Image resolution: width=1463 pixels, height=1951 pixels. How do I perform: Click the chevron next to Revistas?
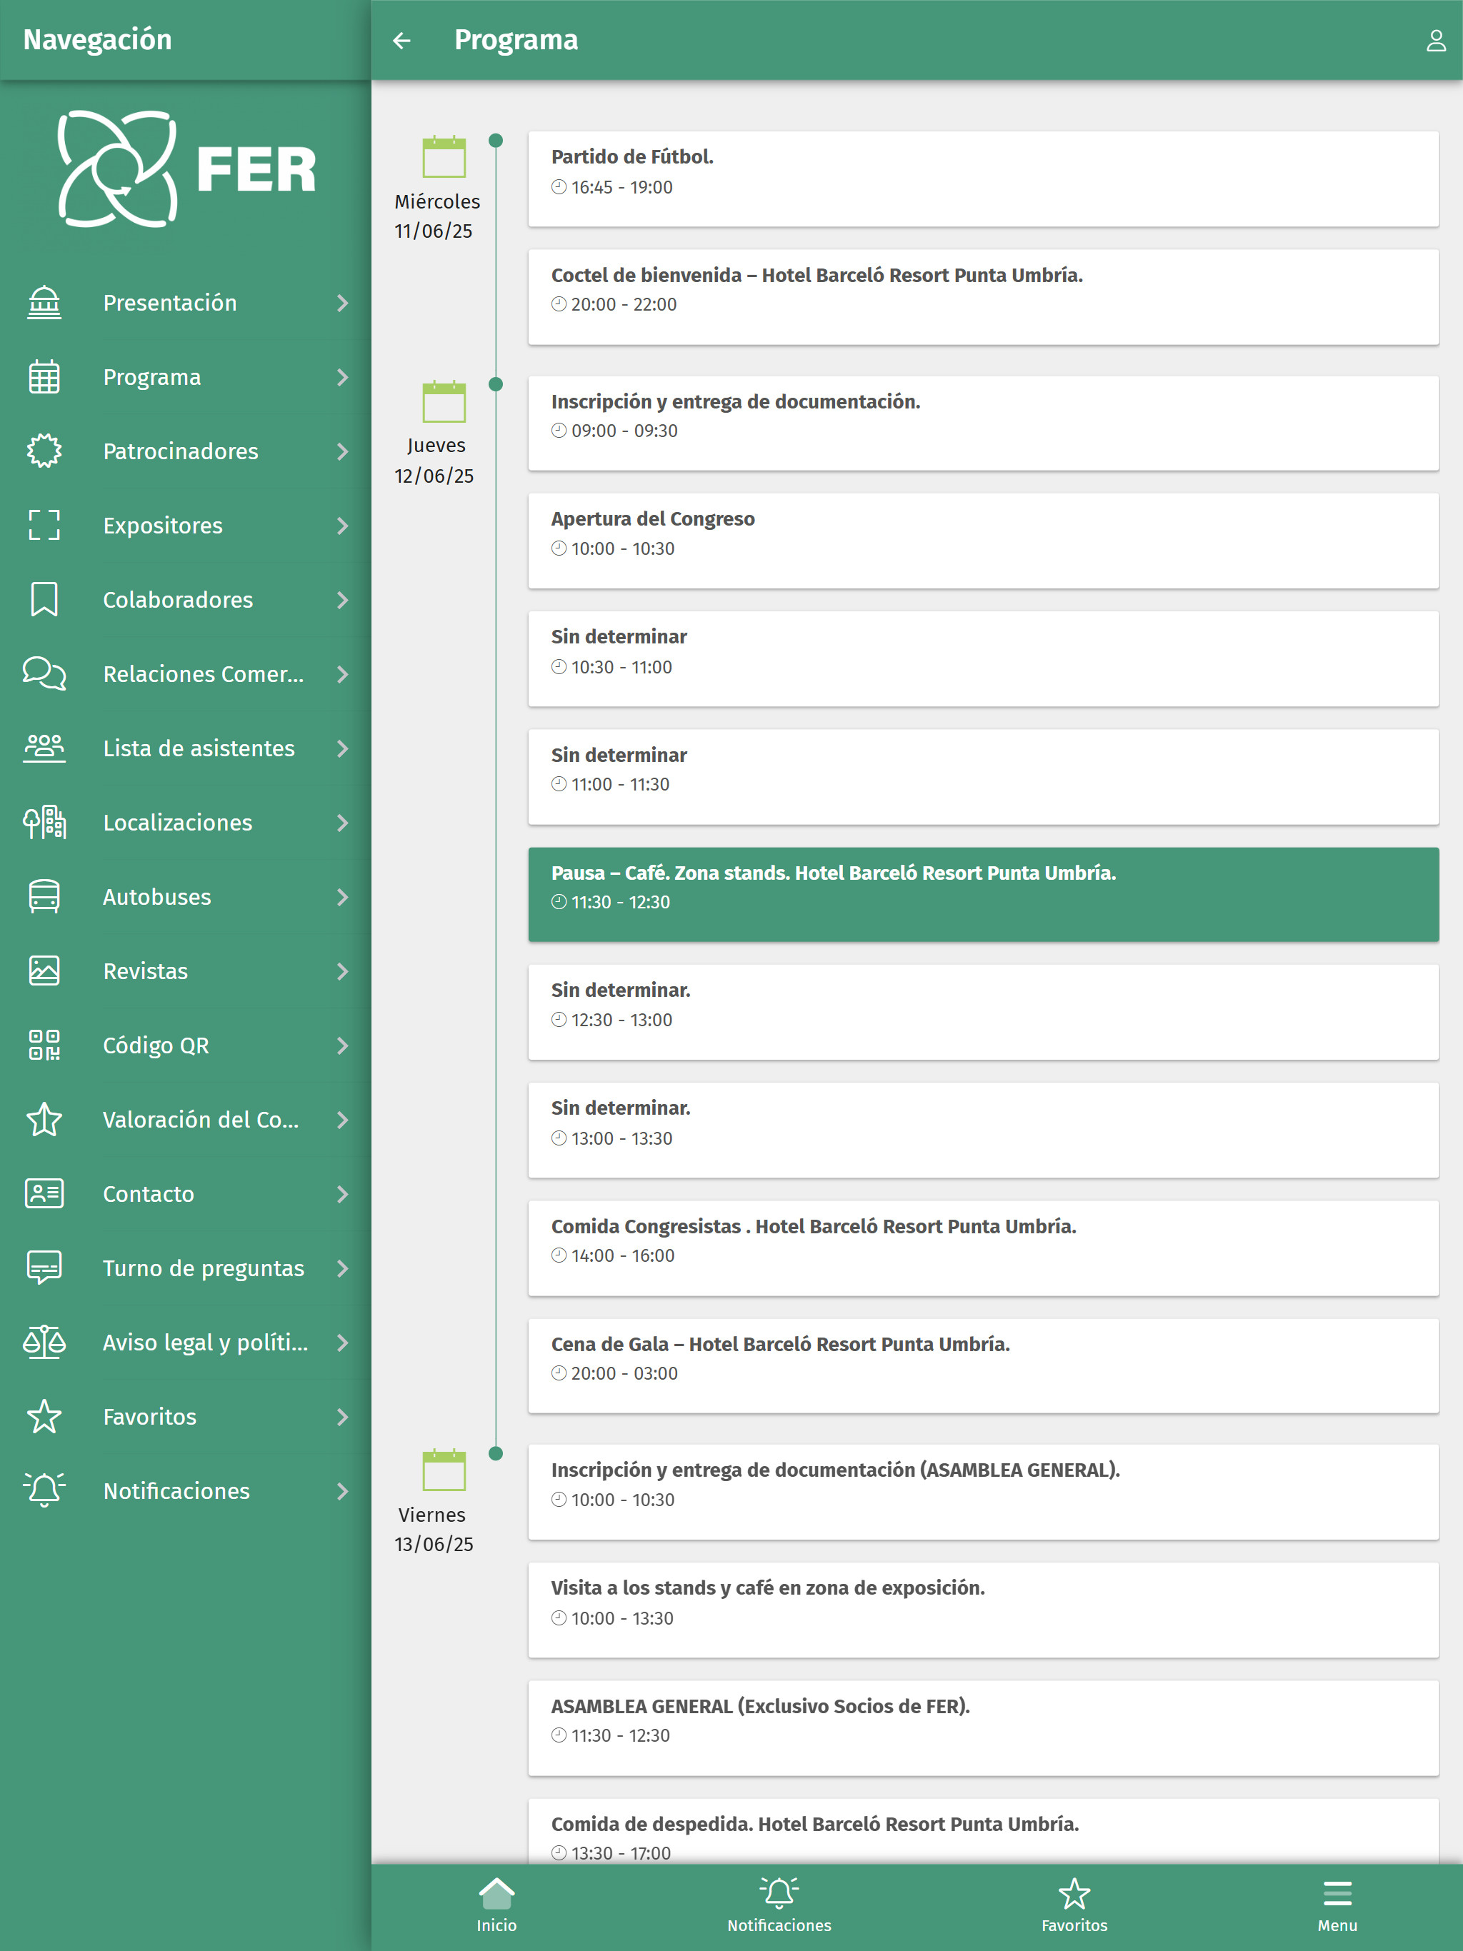coord(342,971)
